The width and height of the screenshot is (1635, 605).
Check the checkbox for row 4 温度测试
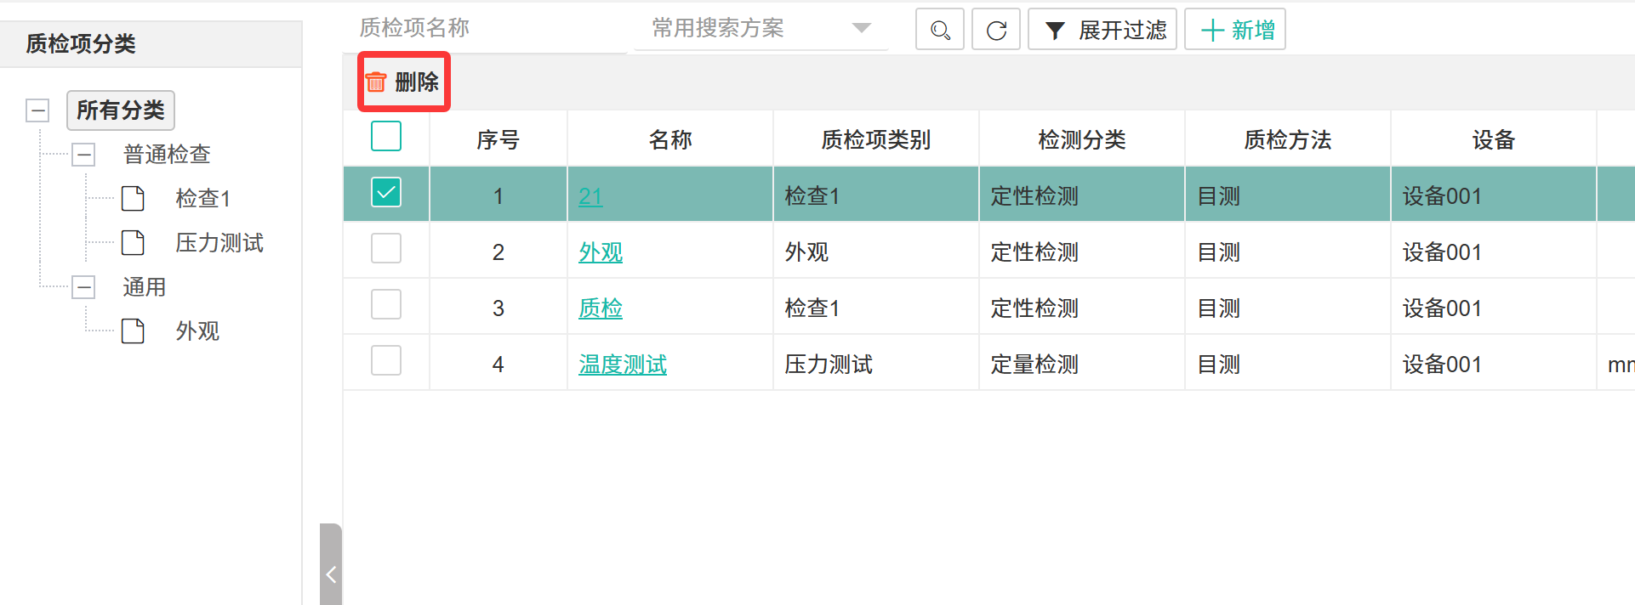tap(386, 360)
